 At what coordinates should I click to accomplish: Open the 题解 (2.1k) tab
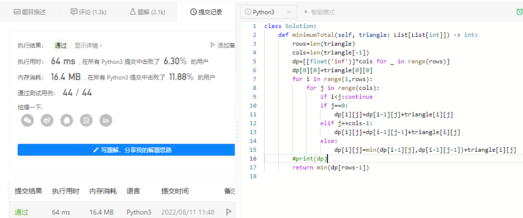[147, 12]
